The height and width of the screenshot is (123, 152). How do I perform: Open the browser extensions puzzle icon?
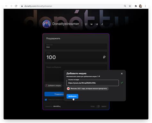(136, 6)
